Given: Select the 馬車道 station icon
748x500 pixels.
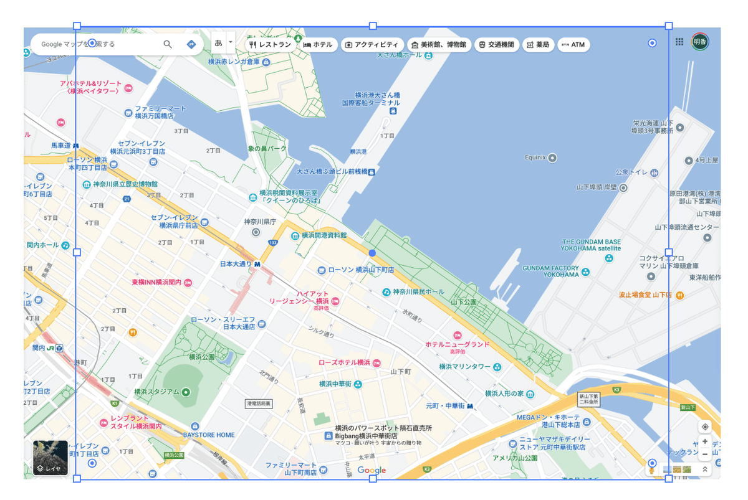Looking at the screenshot, I should (77, 146).
